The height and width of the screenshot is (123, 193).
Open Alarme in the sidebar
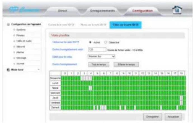click(20, 52)
